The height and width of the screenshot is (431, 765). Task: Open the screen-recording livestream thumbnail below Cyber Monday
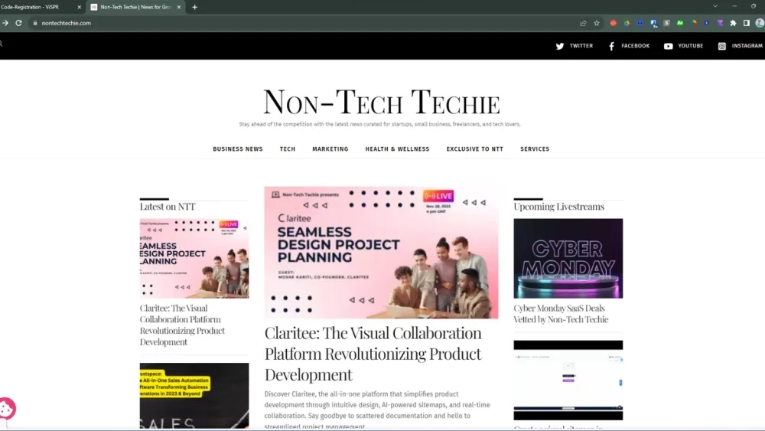pos(568,380)
